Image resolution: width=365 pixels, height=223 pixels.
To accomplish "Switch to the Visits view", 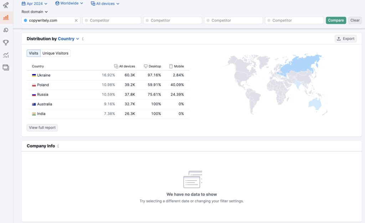I will (34, 53).
